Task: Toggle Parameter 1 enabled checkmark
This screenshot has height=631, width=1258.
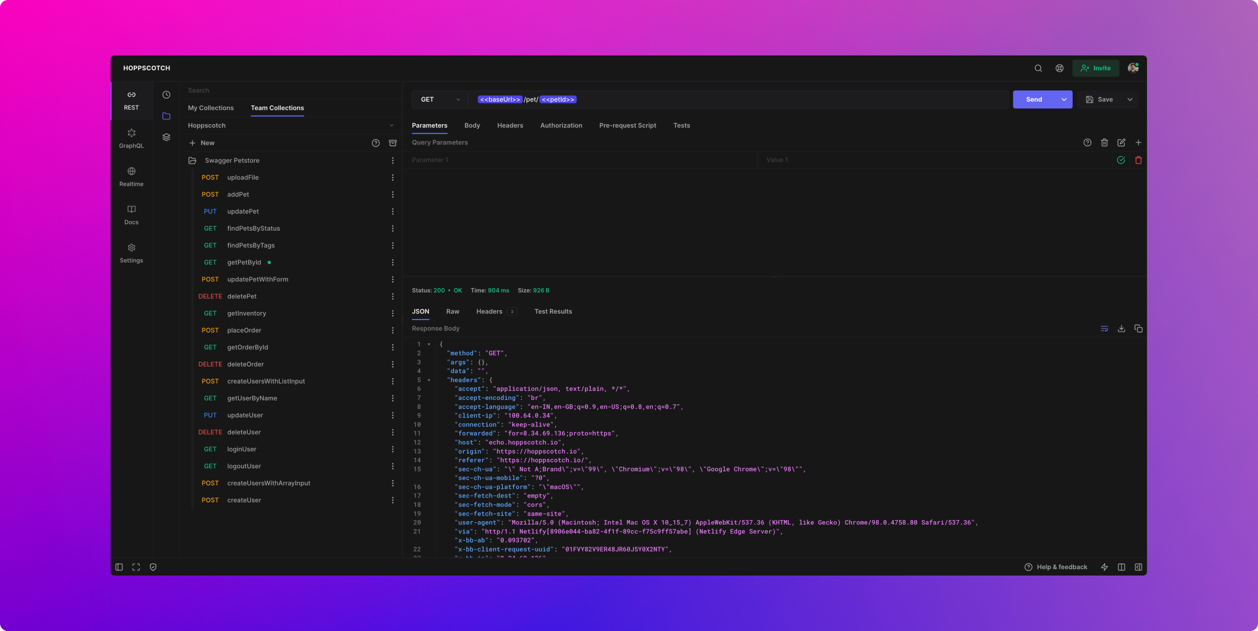Action: 1121,160
